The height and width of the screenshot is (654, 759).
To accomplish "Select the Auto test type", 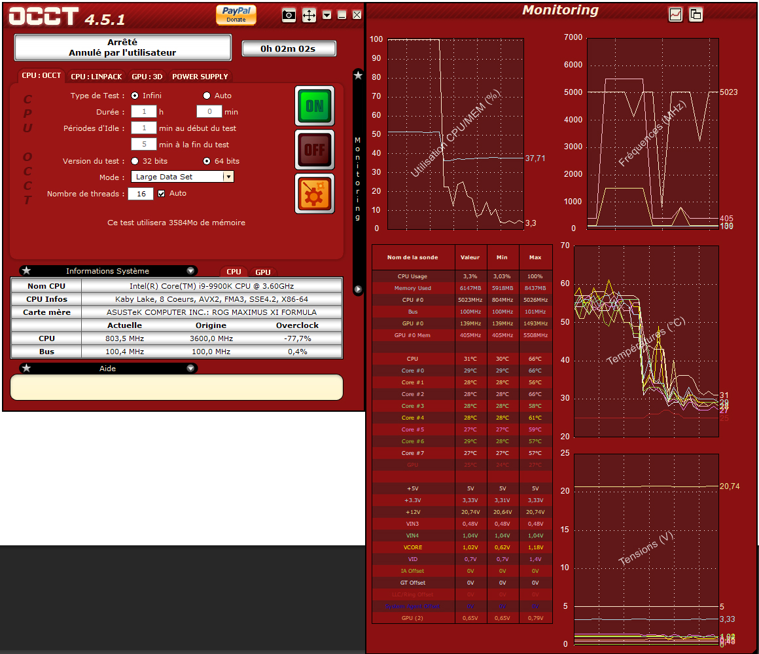I will coord(207,96).
